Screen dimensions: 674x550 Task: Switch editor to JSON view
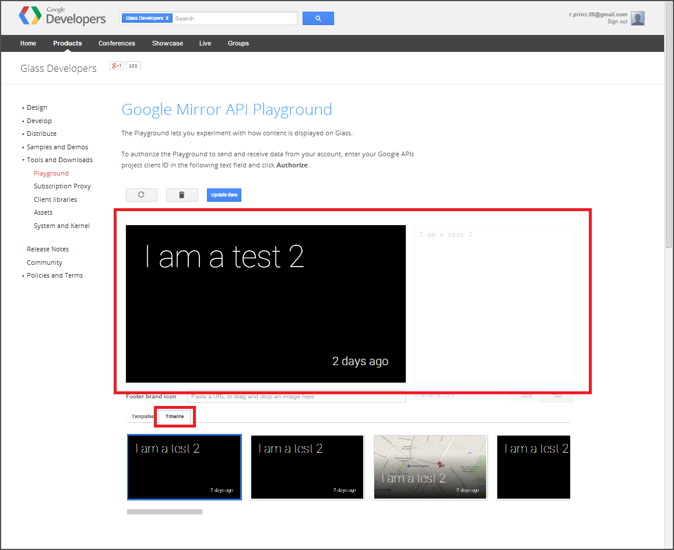coord(526,396)
